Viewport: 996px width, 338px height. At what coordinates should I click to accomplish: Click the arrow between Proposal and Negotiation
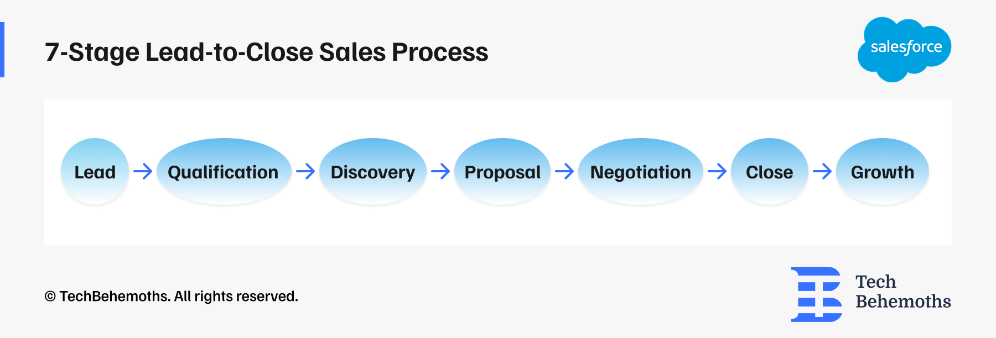(x=564, y=171)
